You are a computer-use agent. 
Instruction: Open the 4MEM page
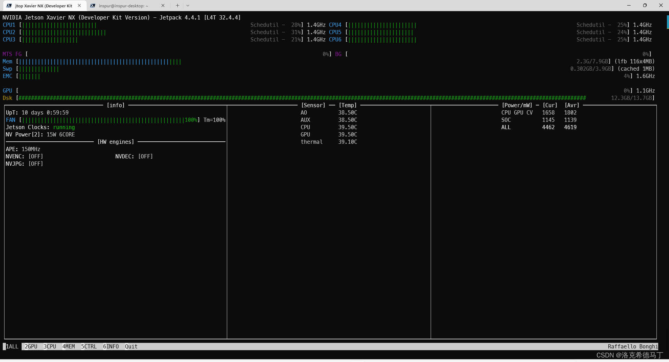click(x=69, y=346)
